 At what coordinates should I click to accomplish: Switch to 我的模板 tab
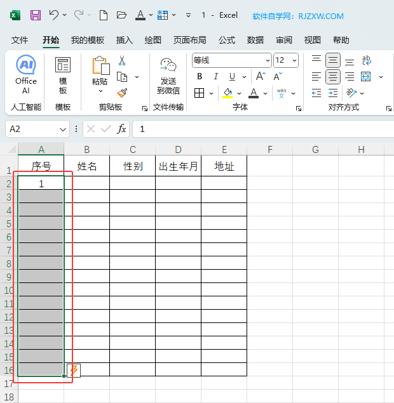[88, 40]
